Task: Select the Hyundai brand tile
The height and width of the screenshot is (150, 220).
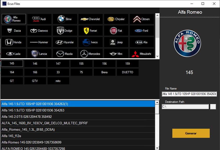Action: (x=65, y=42)
